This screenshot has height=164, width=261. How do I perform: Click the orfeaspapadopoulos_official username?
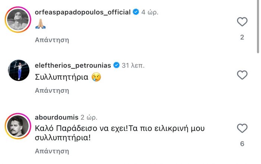(82, 12)
